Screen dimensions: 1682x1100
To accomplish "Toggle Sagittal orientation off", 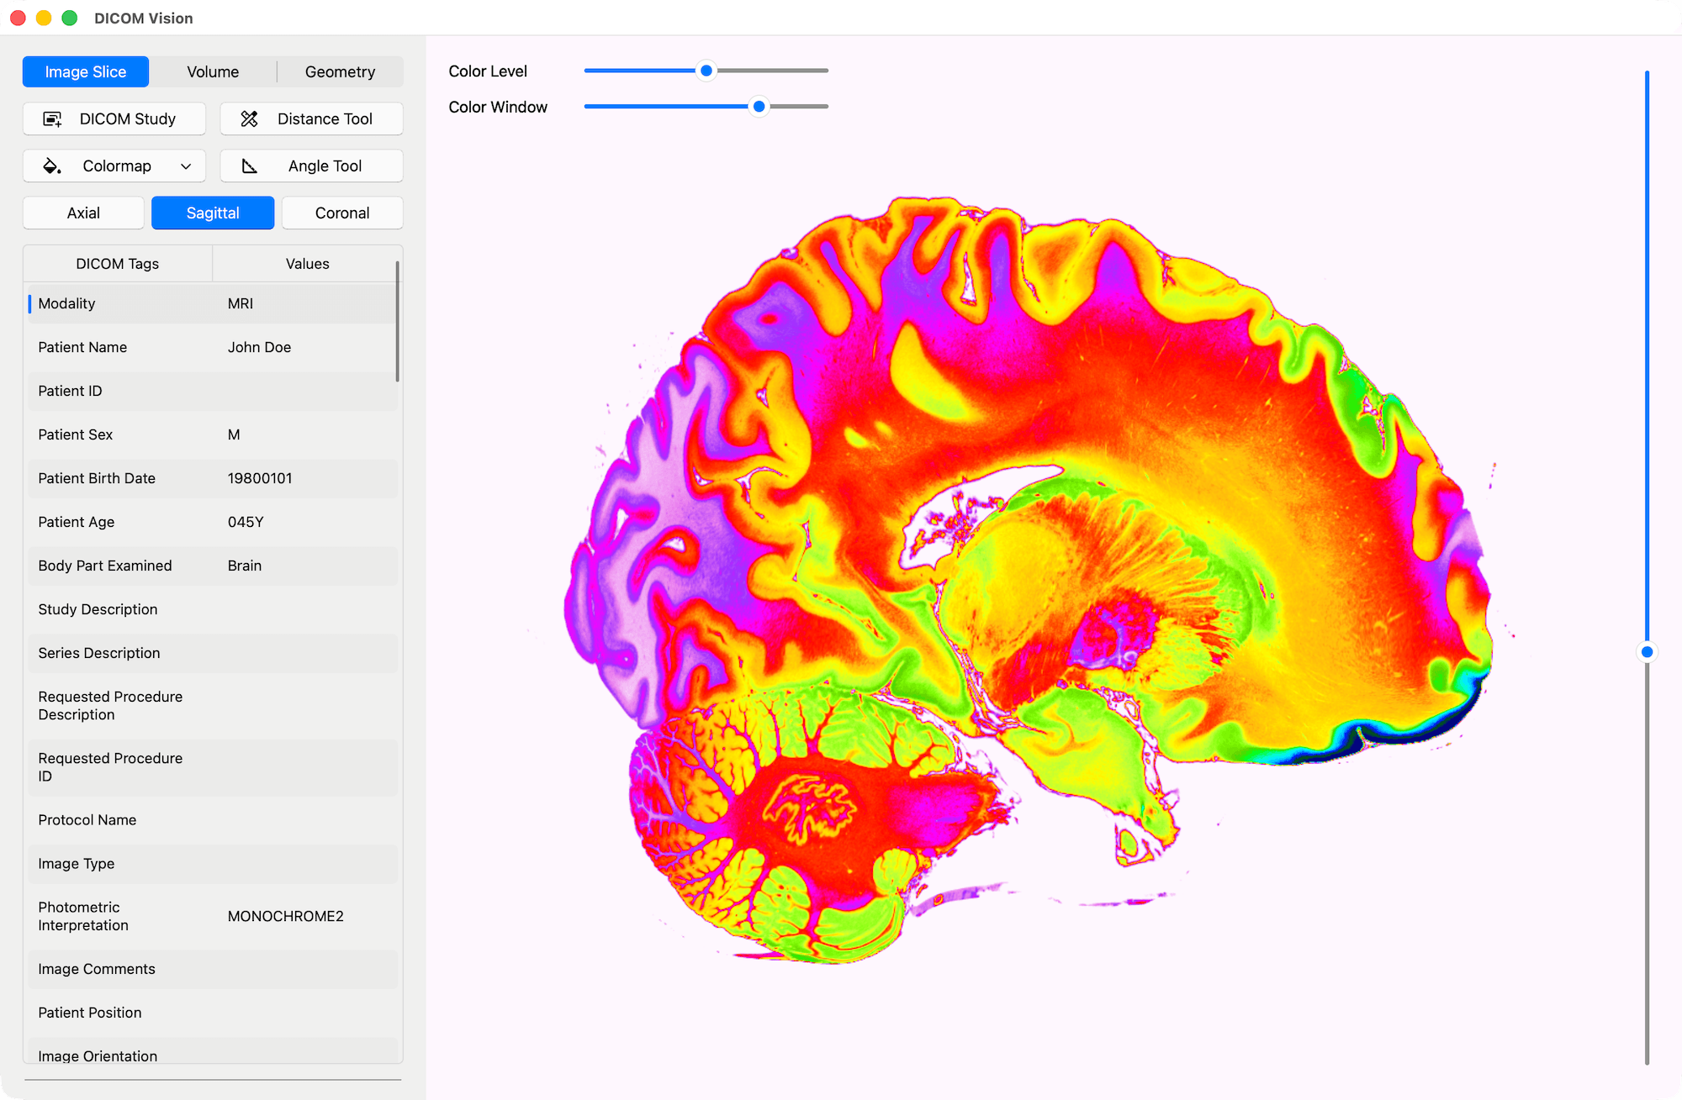I will pos(212,213).
